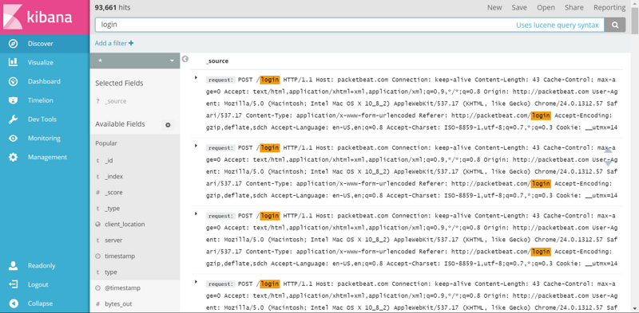This screenshot has height=313, width=639.
Task: Click Save in the top bar
Action: (519, 7)
